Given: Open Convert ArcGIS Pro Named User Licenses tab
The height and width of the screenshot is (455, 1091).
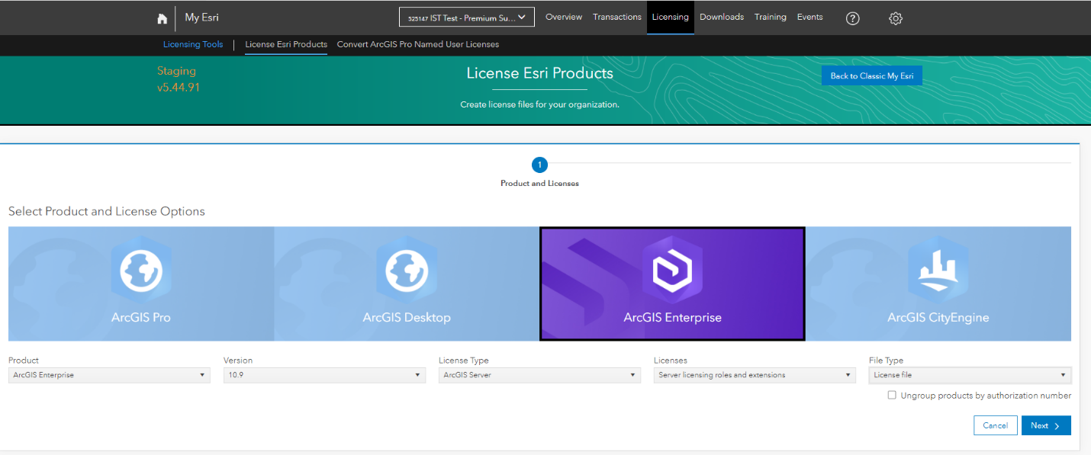Looking at the screenshot, I should [418, 44].
